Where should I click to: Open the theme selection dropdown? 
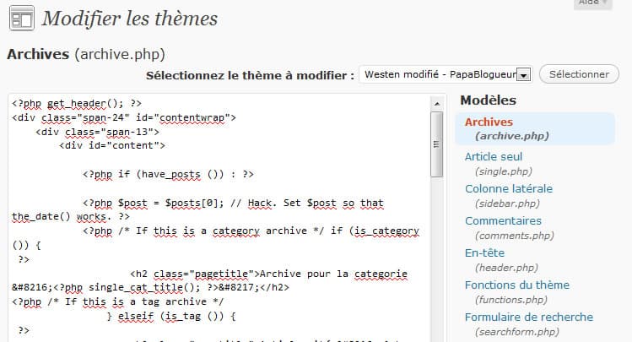(439, 74)
